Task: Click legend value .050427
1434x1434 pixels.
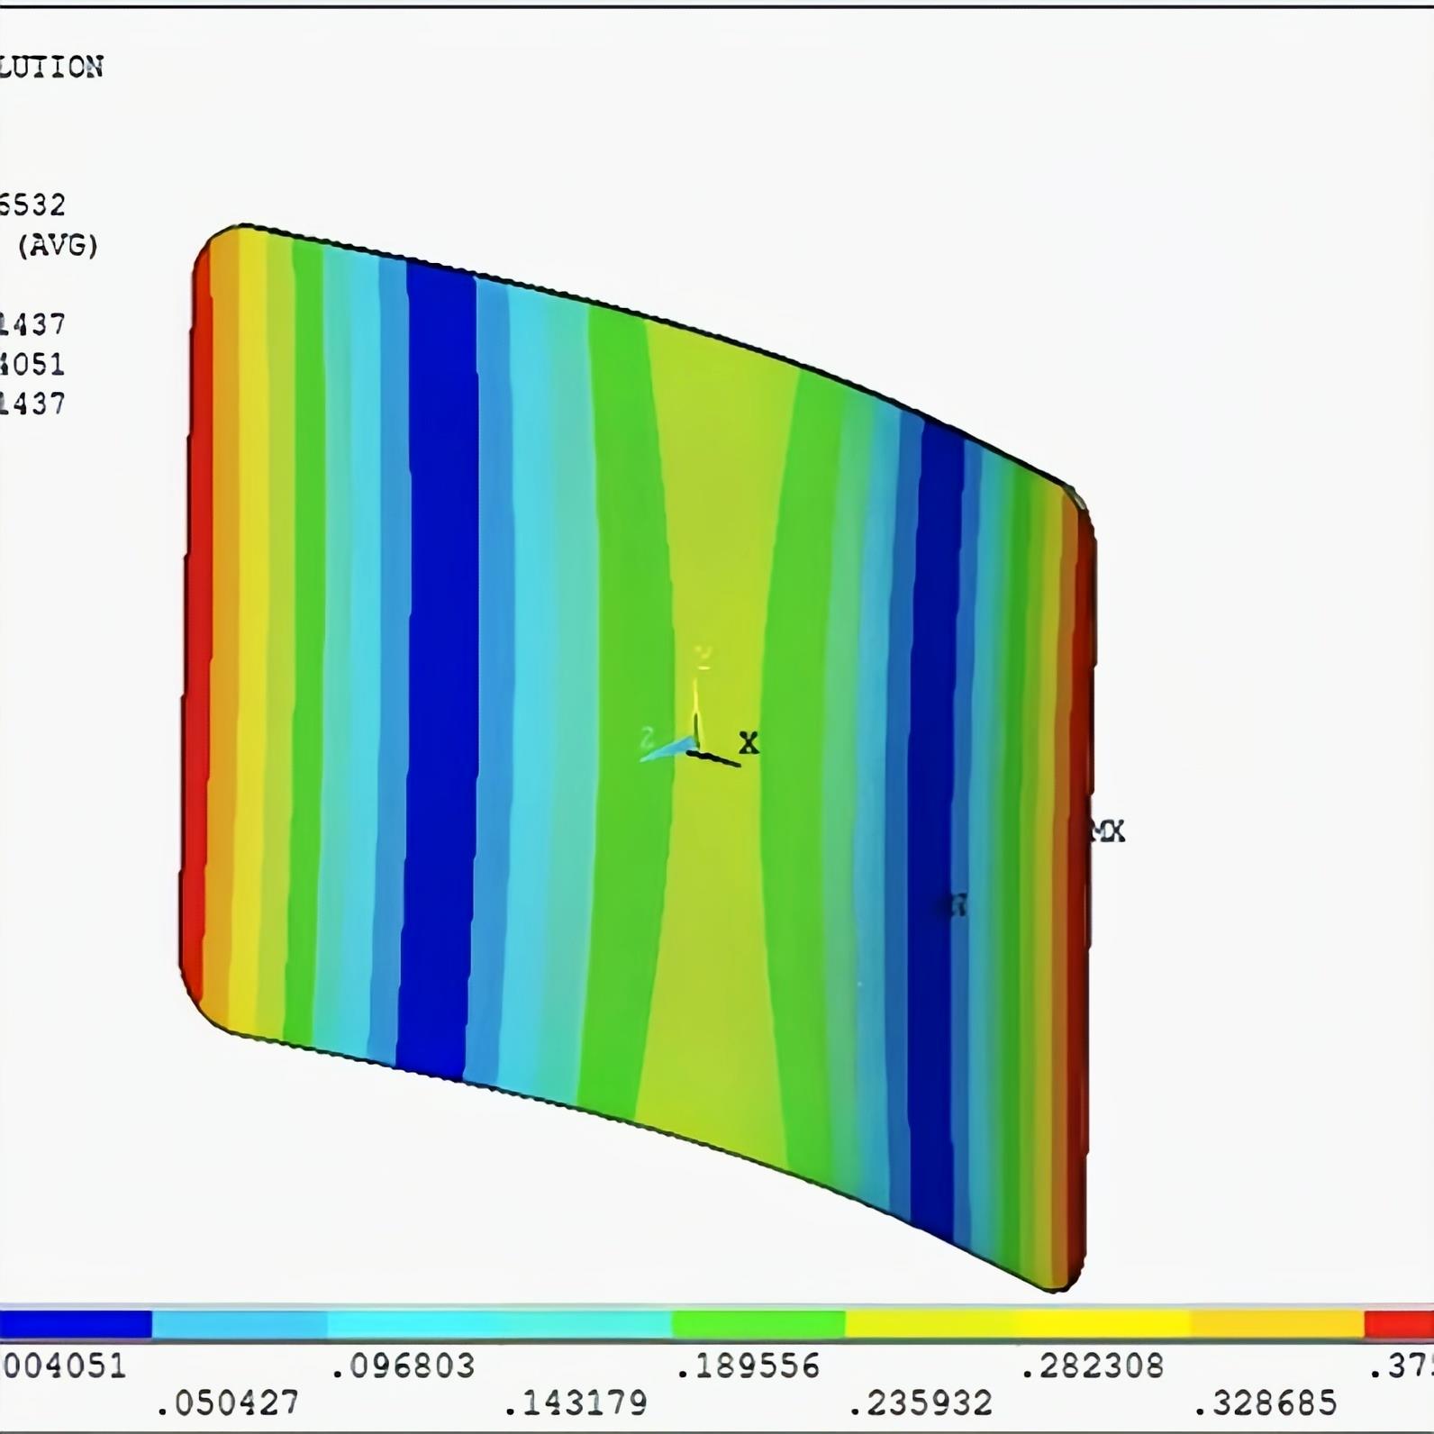Action: 227,1402
